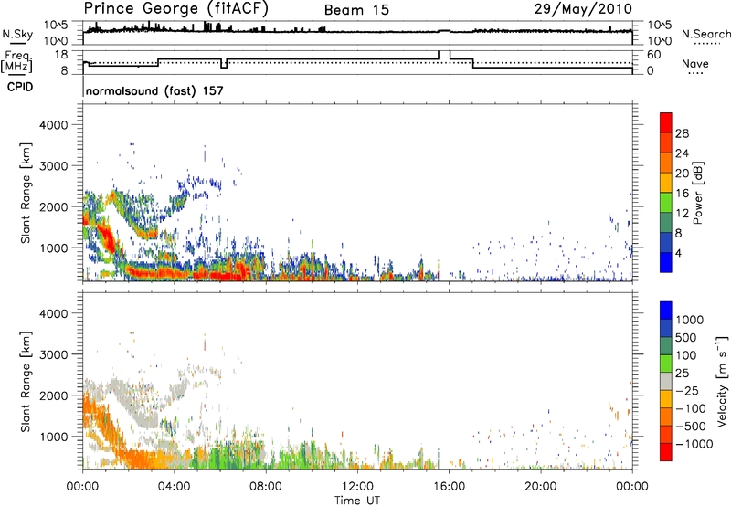731x506 pixels.
Task: Click the 'Power [dB]' colorbar title
Action: (x=698, y=193)
